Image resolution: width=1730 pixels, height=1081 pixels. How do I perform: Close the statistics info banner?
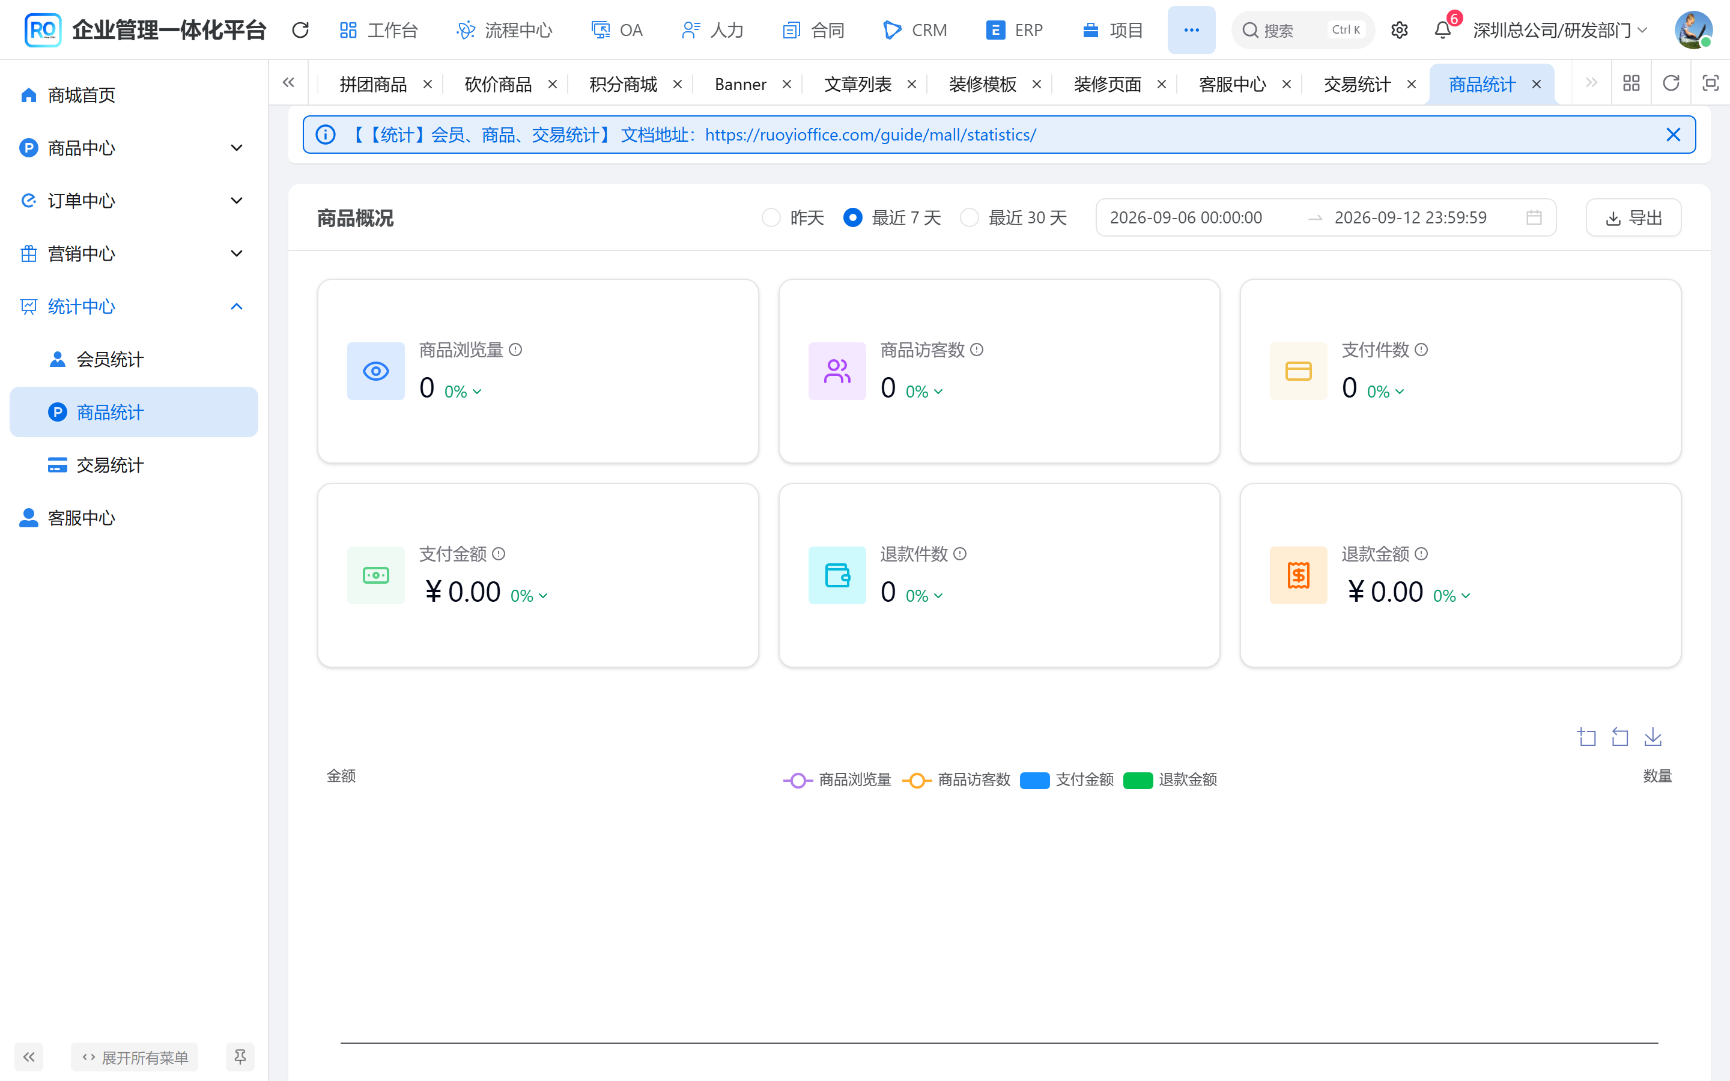coord(1673,135)
